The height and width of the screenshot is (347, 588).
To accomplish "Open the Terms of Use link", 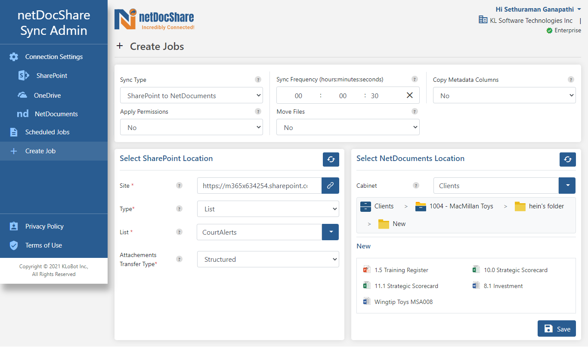I will (x=43, y=245).
